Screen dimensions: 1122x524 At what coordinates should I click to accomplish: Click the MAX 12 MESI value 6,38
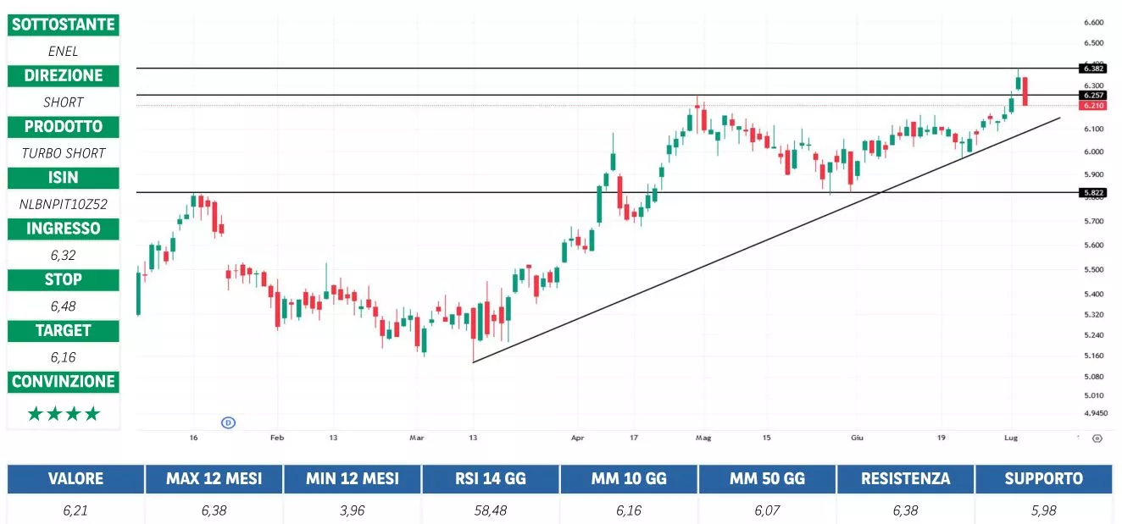(212, 510)
